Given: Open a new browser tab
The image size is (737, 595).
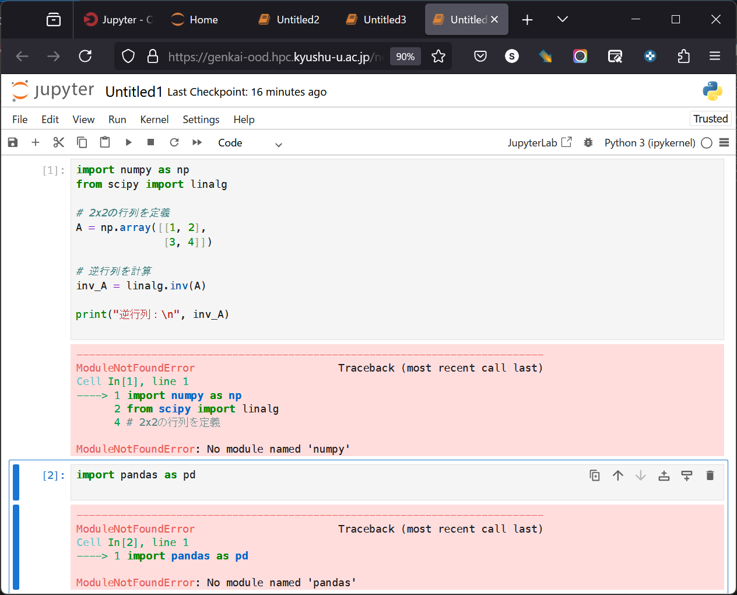Looking at the screenshot, I should click(527, 20).
